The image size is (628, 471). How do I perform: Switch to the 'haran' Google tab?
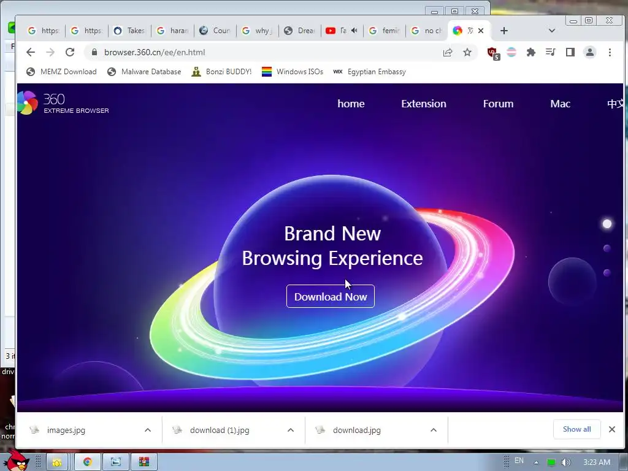172,31
